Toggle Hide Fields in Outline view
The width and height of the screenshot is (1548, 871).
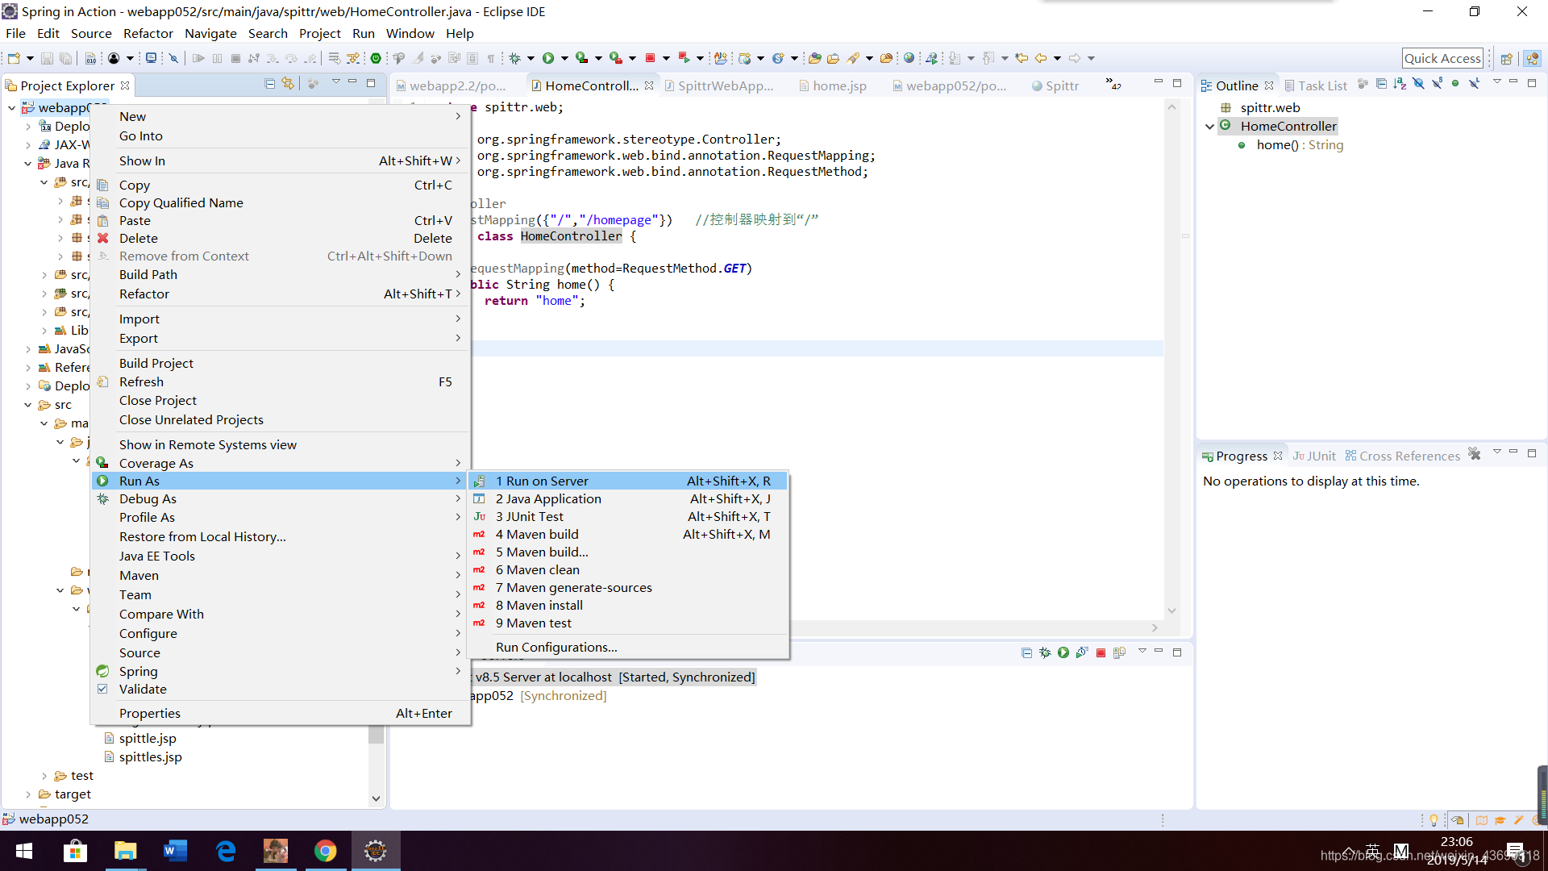[1418, 84]
